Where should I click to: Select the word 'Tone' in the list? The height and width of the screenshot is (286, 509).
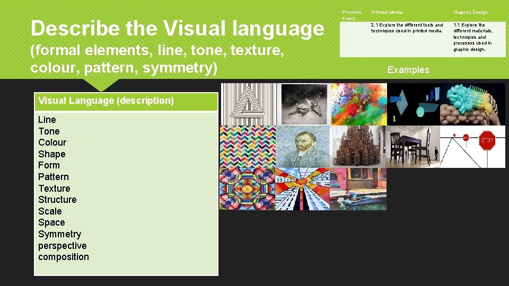pos(49,131)
